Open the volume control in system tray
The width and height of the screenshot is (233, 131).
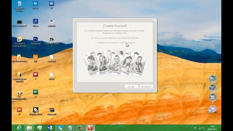pos(195,128)
